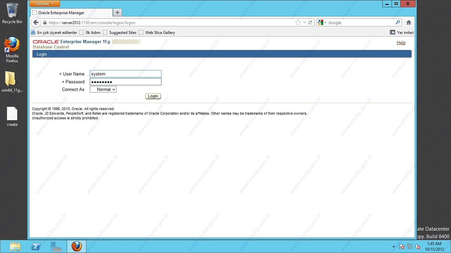Open a new tab with plus button
This screenshot has width=451, height=253.
(x=118, y=12)
